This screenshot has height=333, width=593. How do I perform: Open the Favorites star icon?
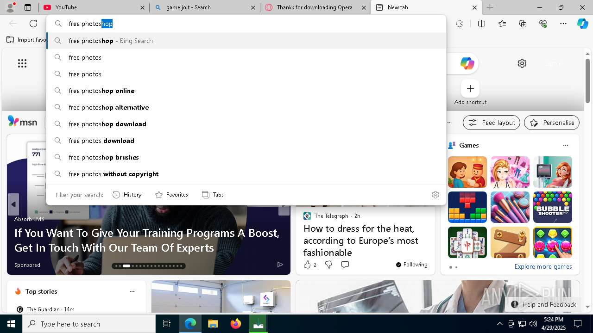pos(502,24)
